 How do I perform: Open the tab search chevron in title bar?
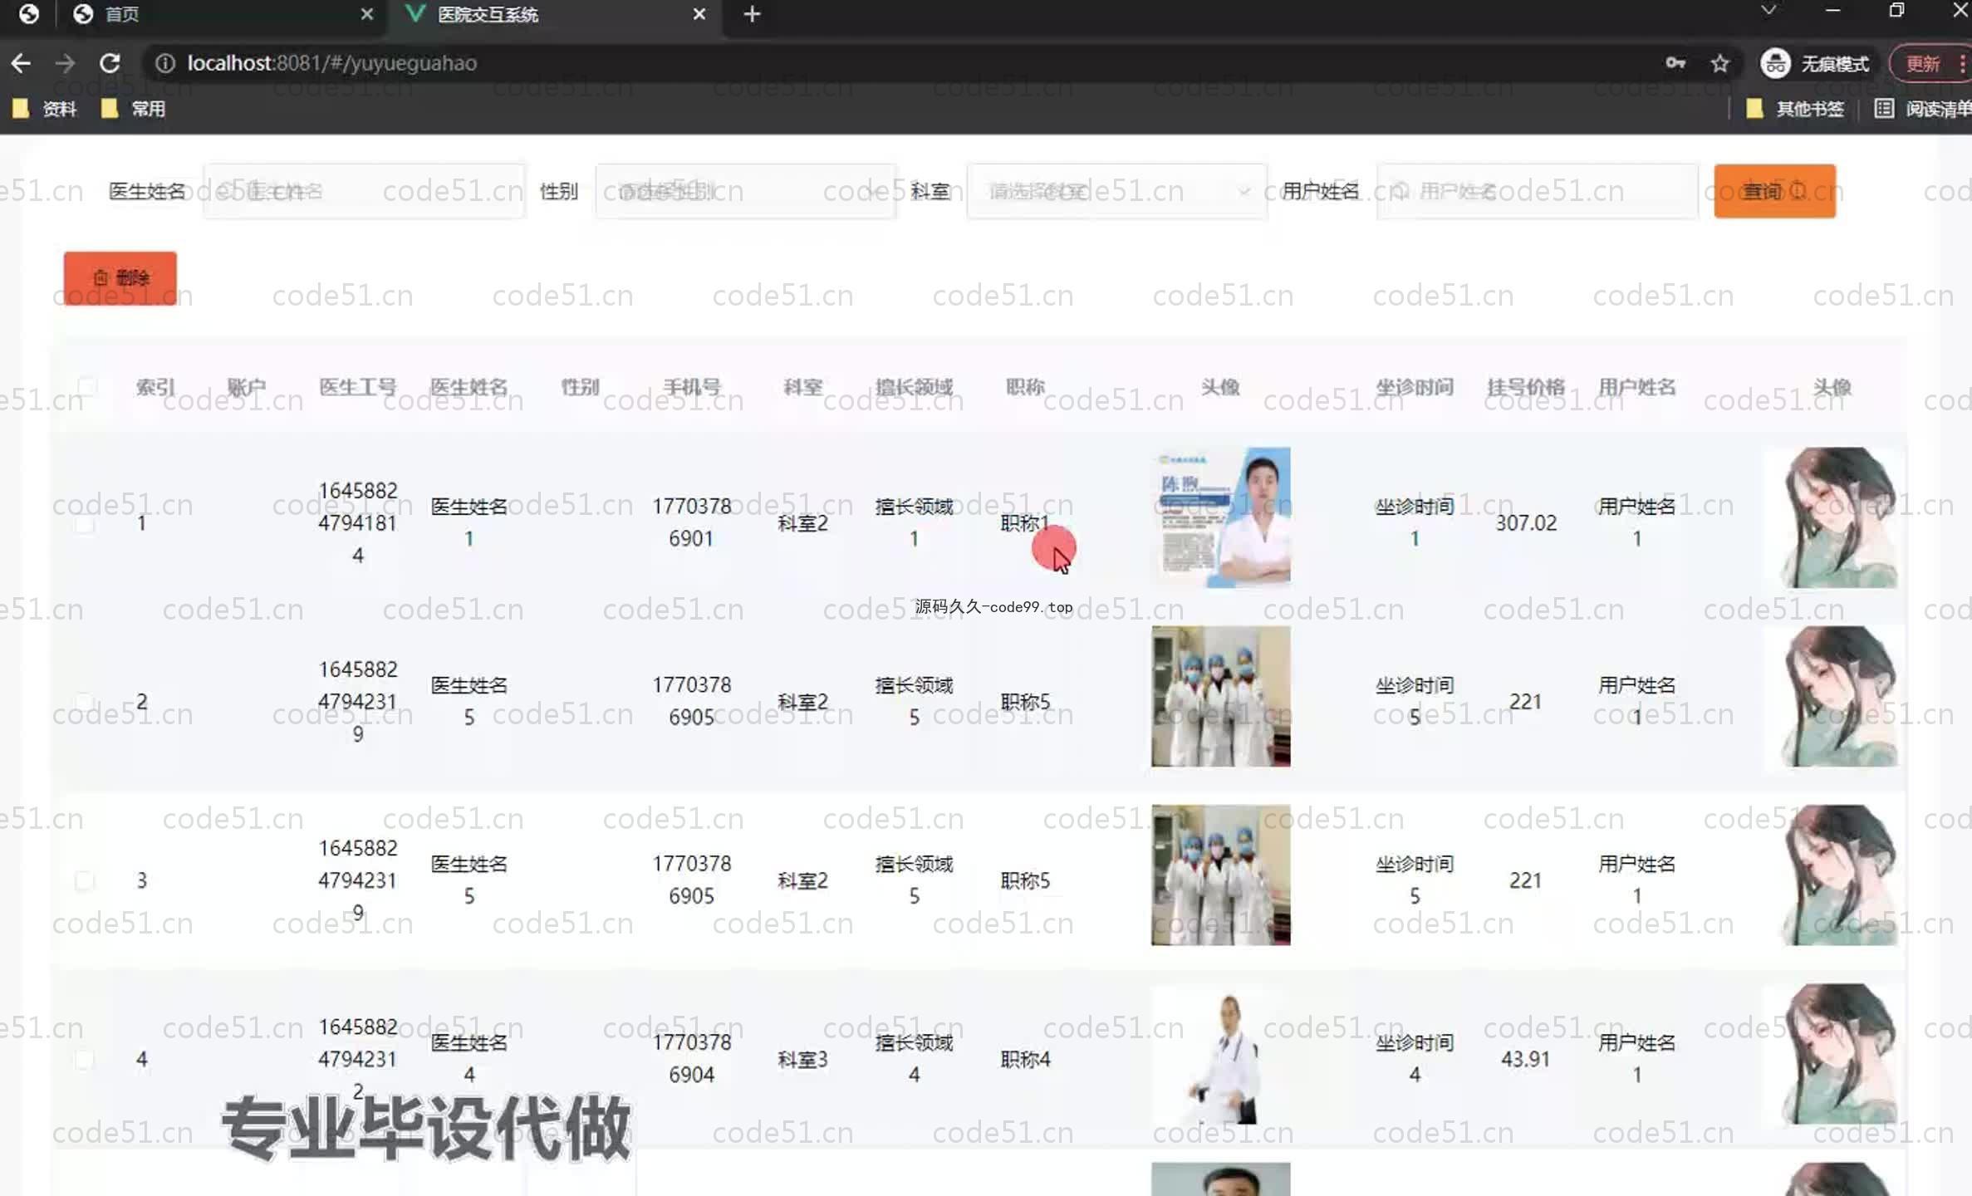(x=1768, y=10)
